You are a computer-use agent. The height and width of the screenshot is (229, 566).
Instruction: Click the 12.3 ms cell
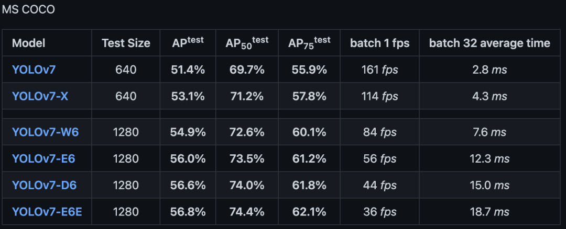(489, 159)
